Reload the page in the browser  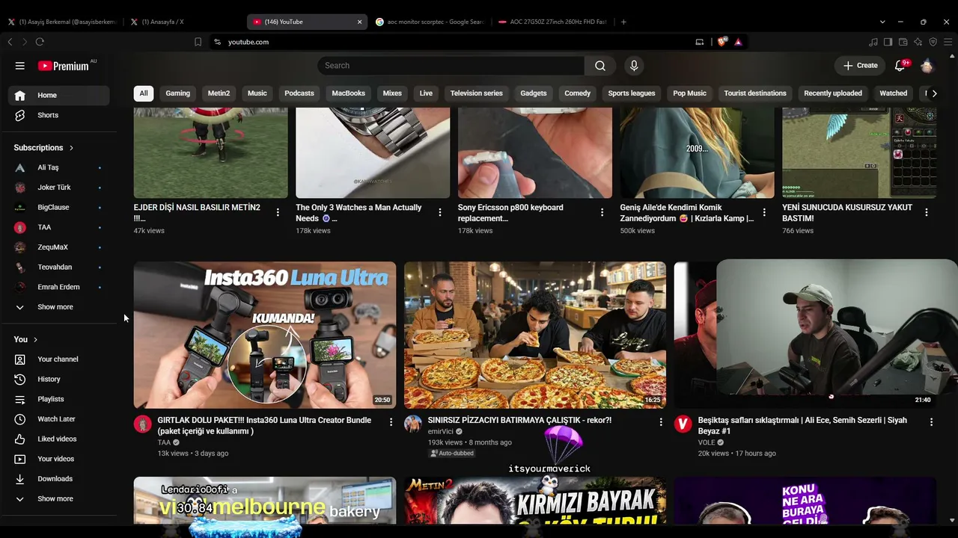click(x=40, y=42)
